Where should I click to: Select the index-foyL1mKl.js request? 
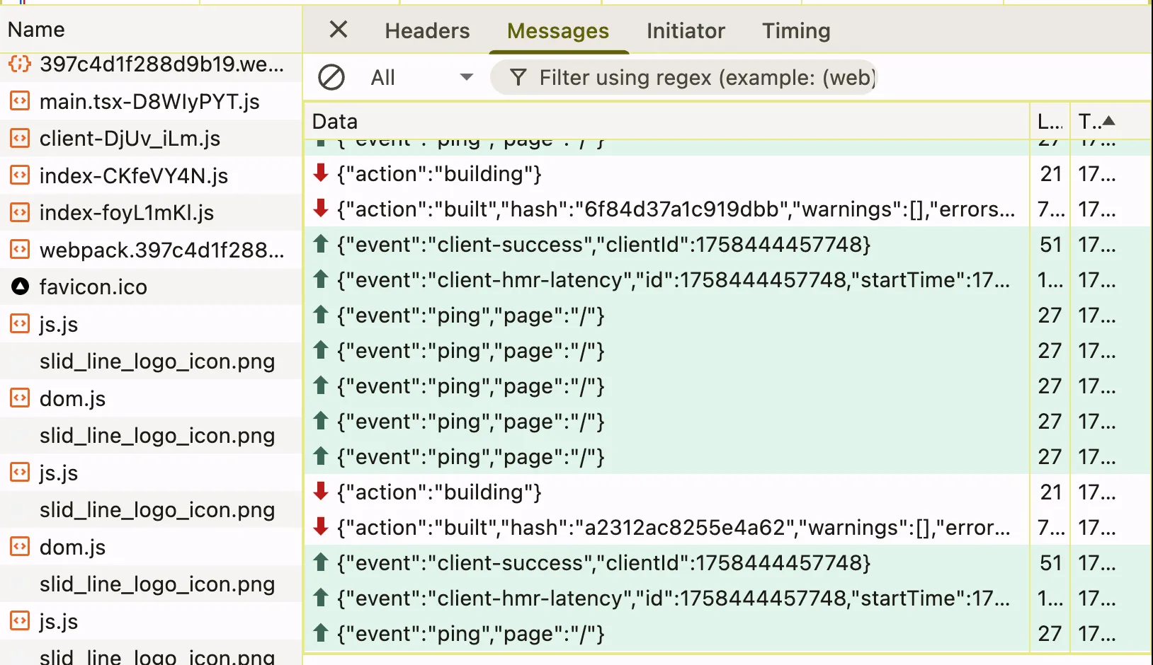coord(127,212)
